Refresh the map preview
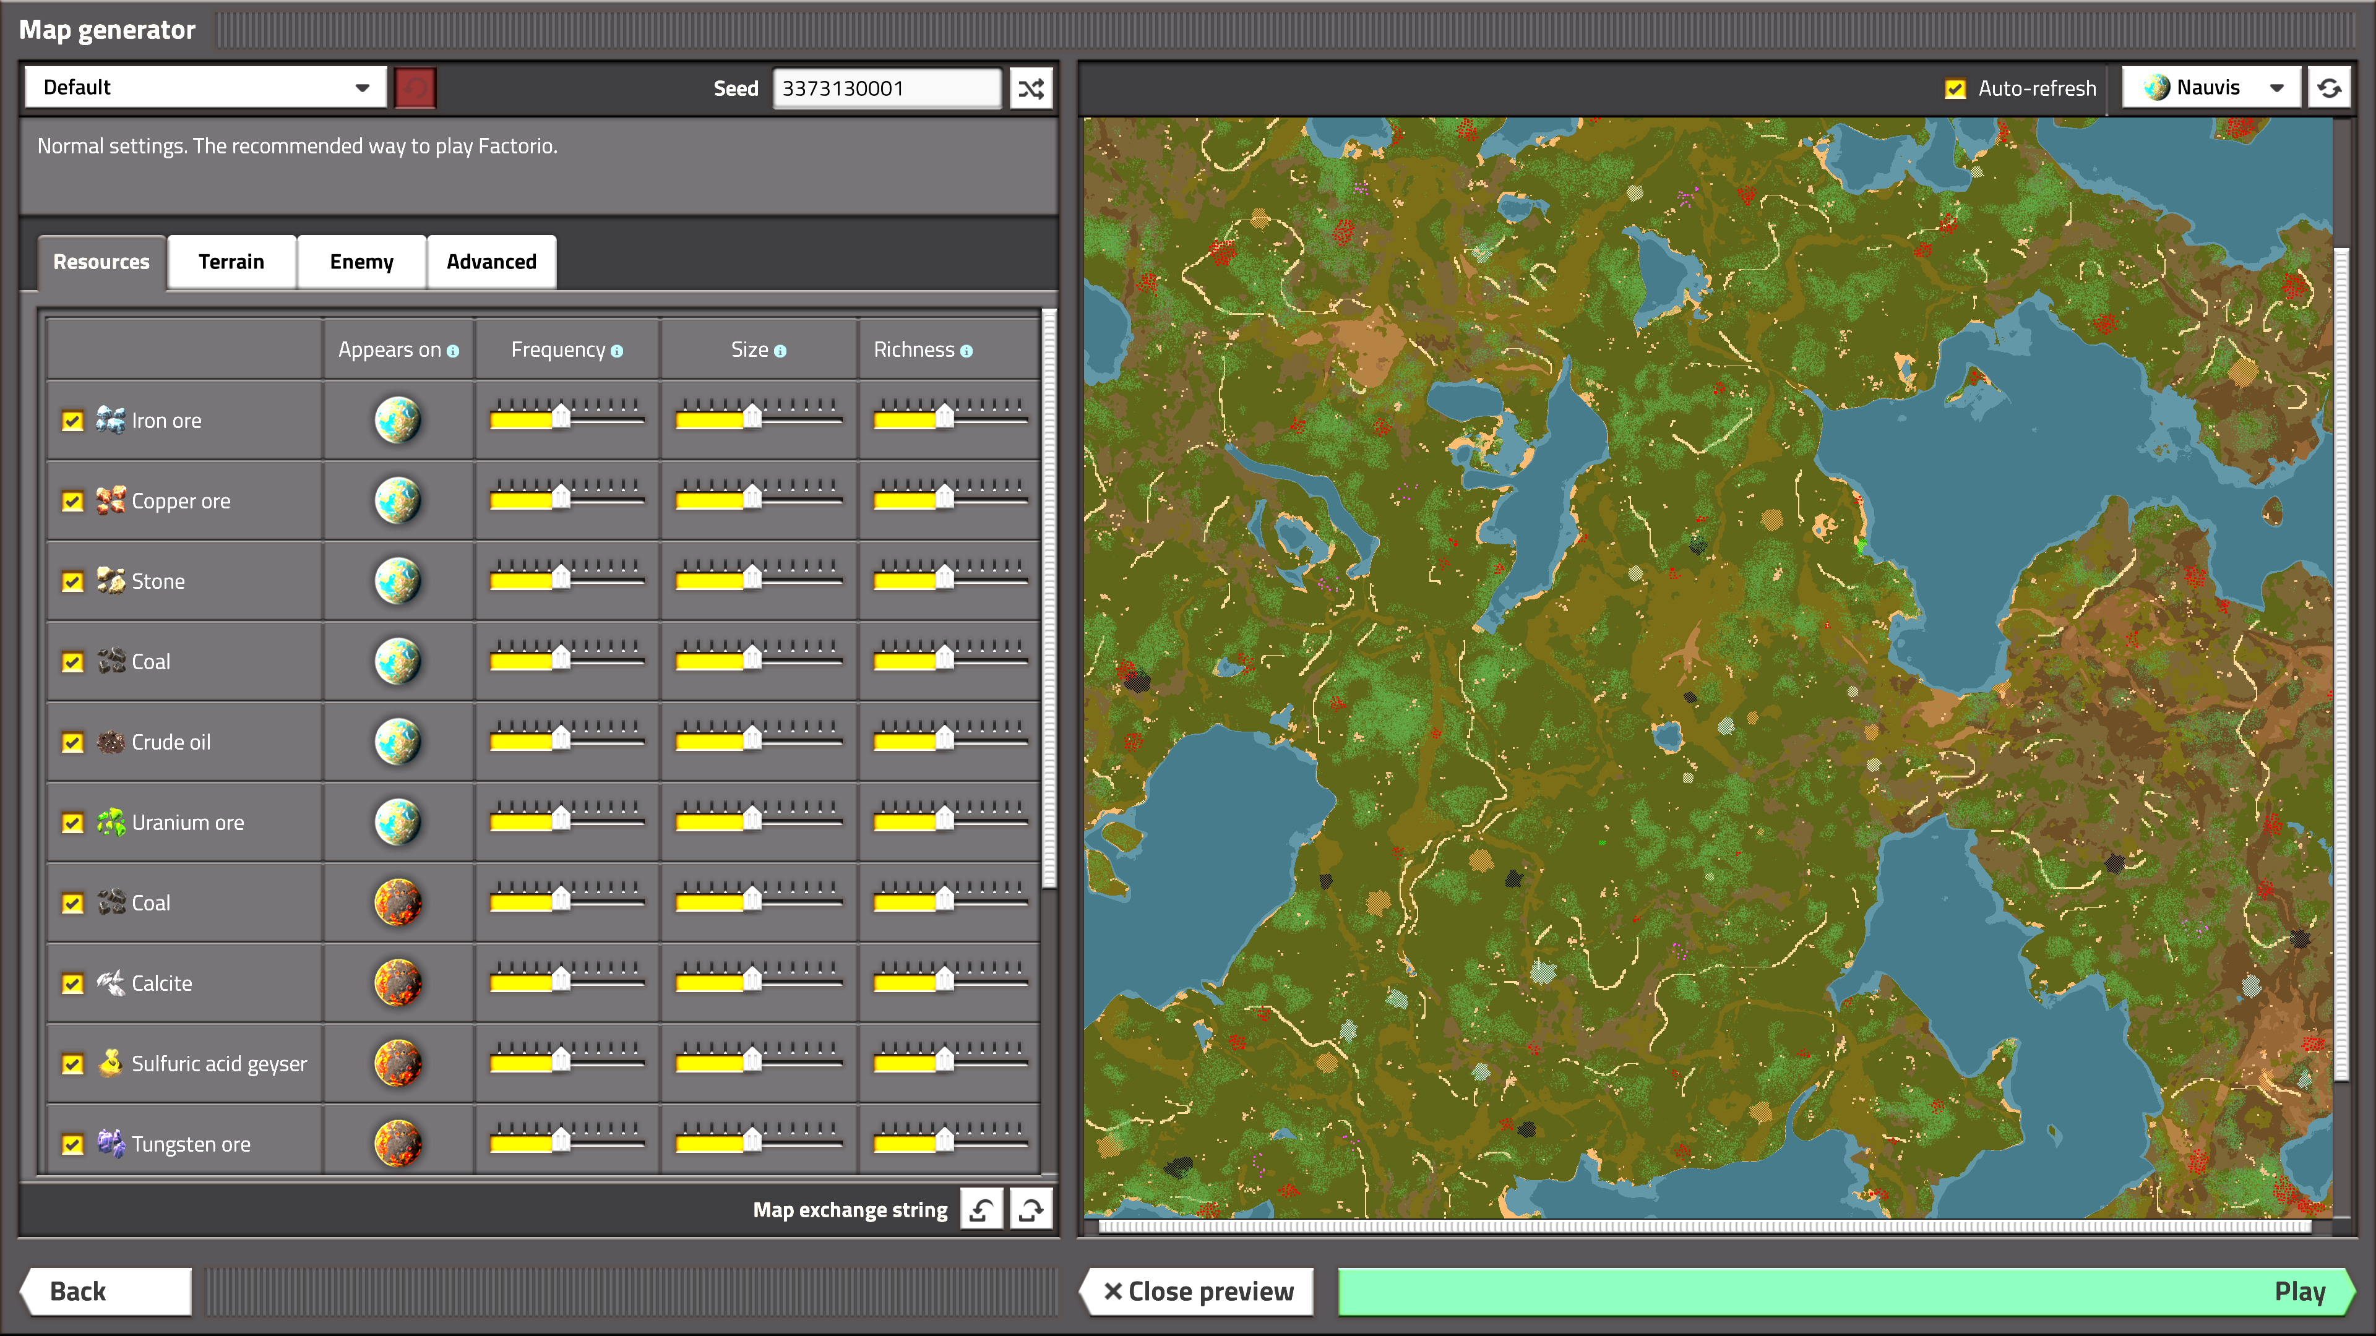This screenshot has height=1336, width=2376. click(2329, 88)
